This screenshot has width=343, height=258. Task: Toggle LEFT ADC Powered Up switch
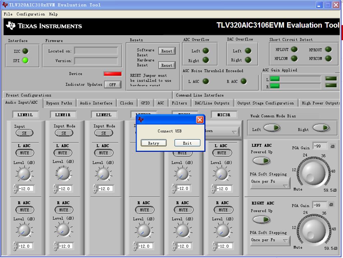(x=261, y=161)
